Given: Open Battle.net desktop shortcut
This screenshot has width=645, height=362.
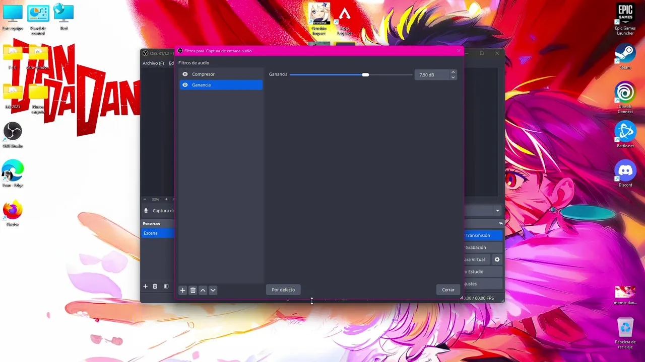Looking at the screenshot, I should click(x=625, y=135).
